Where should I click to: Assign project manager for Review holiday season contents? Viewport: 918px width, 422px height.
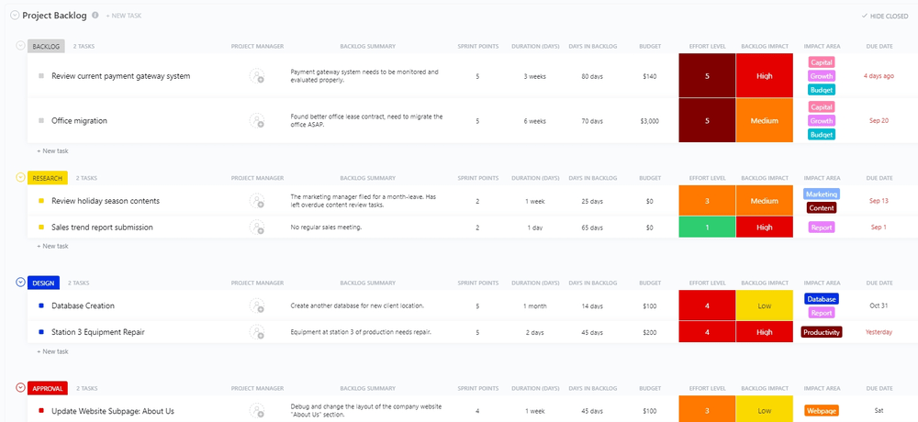pos(257,201)
